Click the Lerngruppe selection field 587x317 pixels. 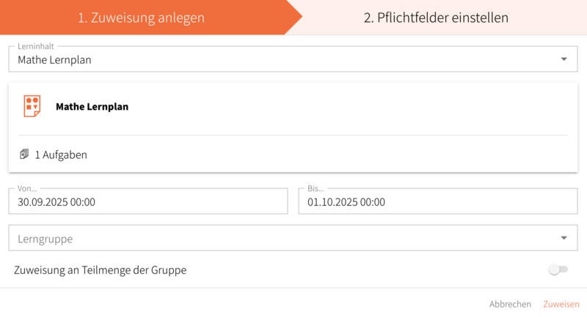[279, 239]
